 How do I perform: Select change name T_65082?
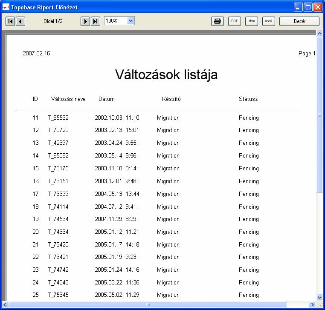click(x=58, y=155)
